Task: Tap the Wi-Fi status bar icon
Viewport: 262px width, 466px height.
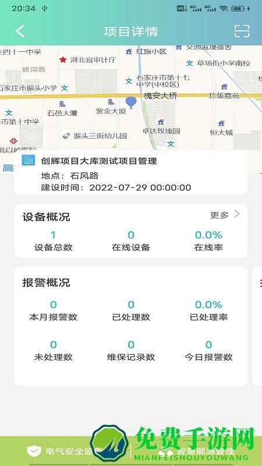Action: pos(224,9)
